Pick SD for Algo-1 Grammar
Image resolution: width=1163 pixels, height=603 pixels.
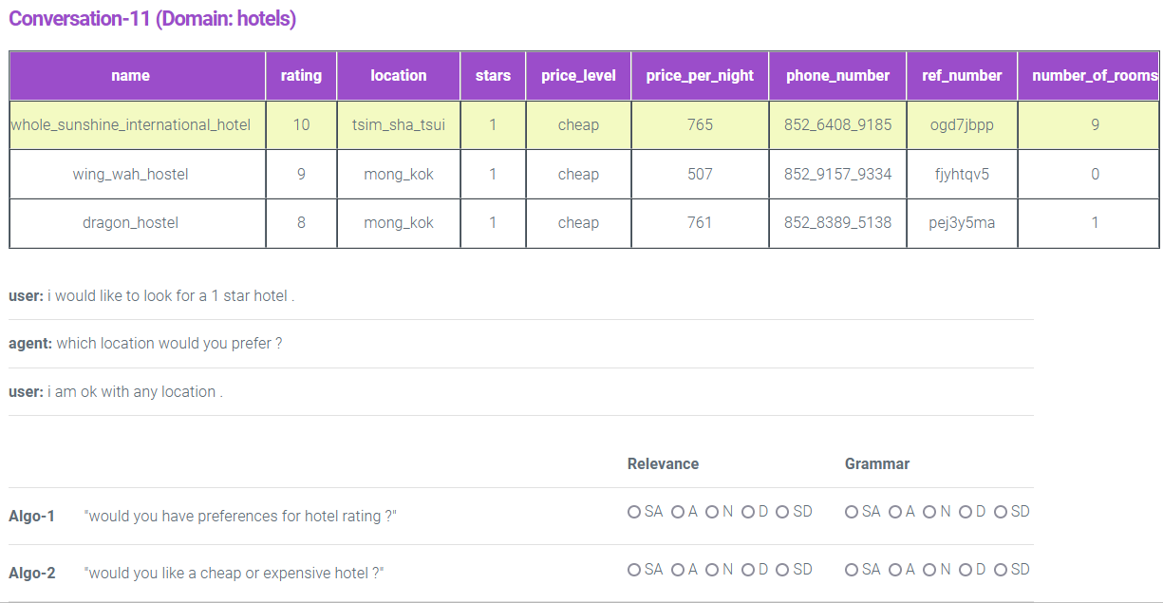pyautogui.click(x=1000, y=512)
